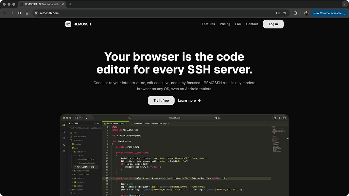349x196 pixels.
Task: Open the Learn more link
Action: pyautogui.click(x=189, y=100)
